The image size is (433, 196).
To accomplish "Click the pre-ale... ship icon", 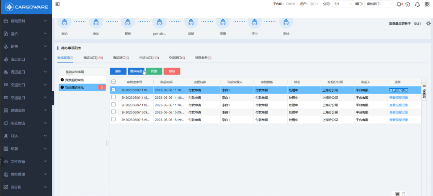I will point(160,22).
